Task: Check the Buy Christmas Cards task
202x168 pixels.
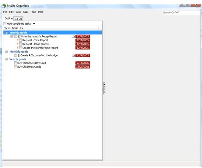Action: click(15, 67)
